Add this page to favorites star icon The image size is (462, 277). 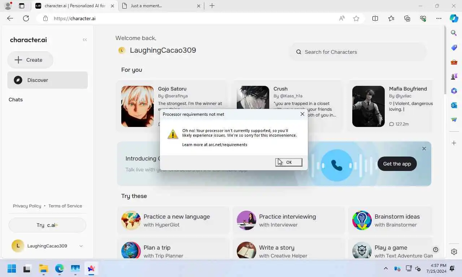(356, 18)
